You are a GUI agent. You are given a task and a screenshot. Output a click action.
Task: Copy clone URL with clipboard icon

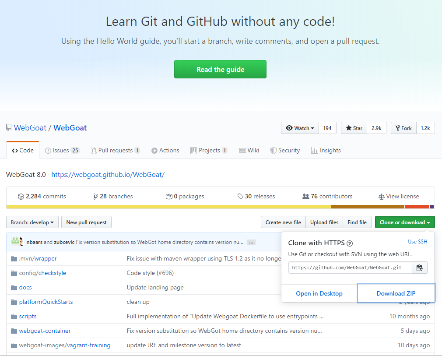[x=419, y=268]
